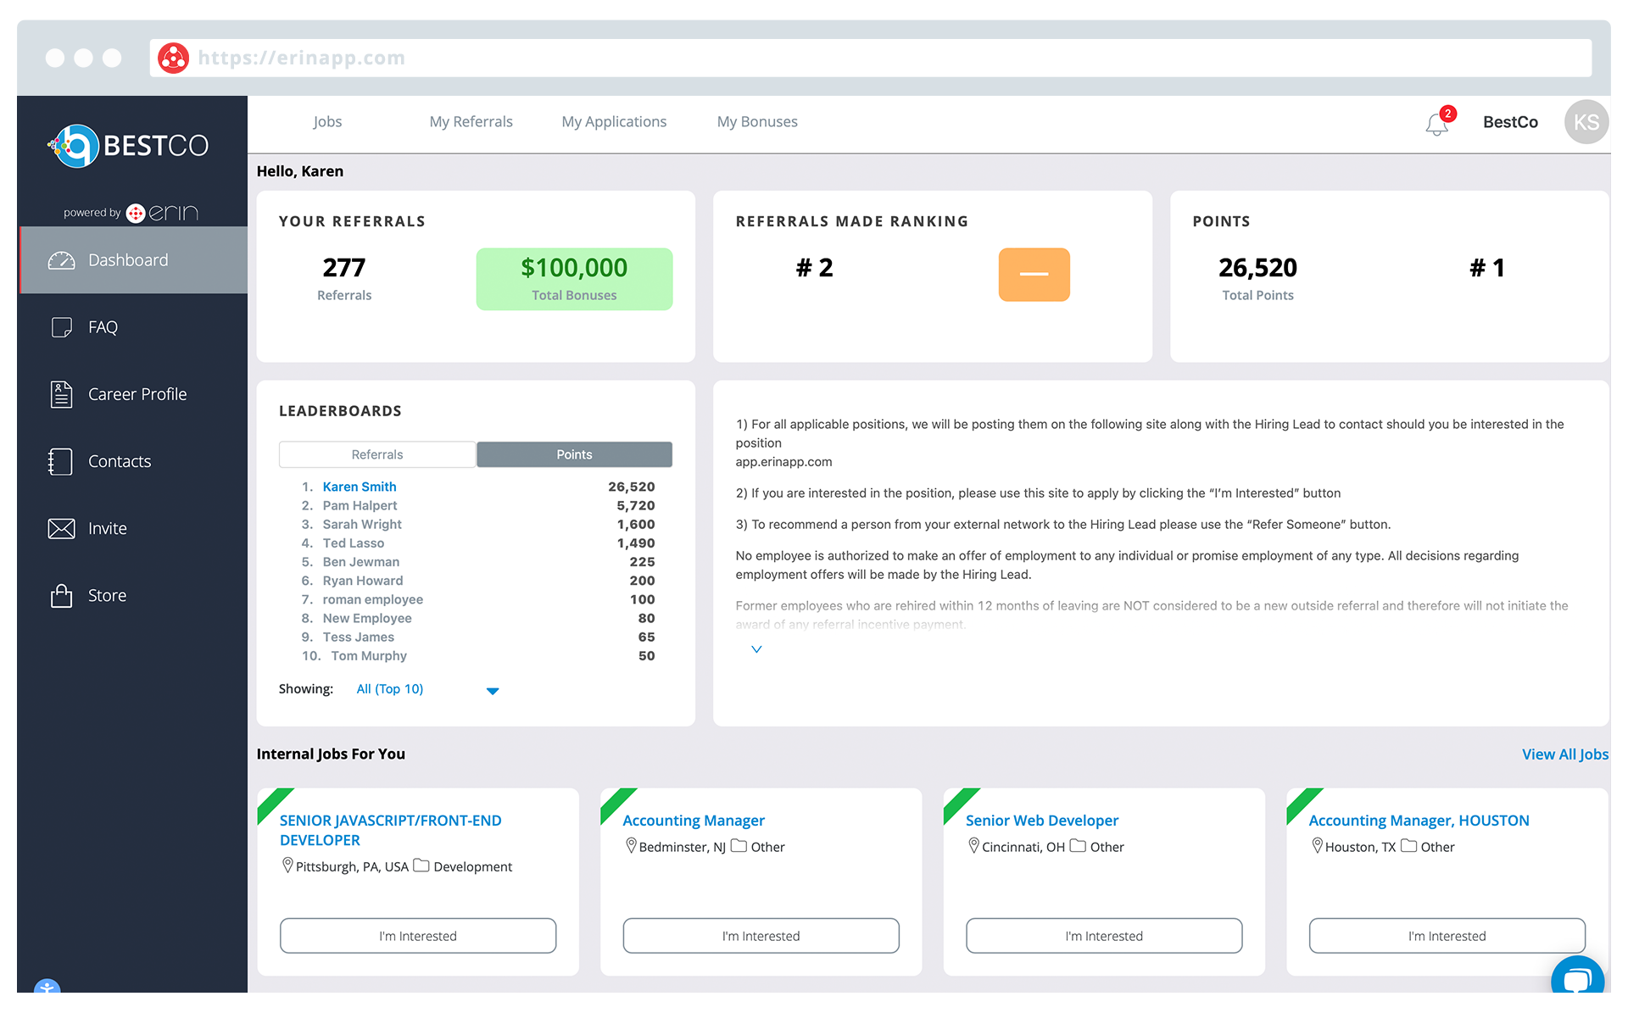Click Ben Jewman leaderboard row

coord(478,562)
